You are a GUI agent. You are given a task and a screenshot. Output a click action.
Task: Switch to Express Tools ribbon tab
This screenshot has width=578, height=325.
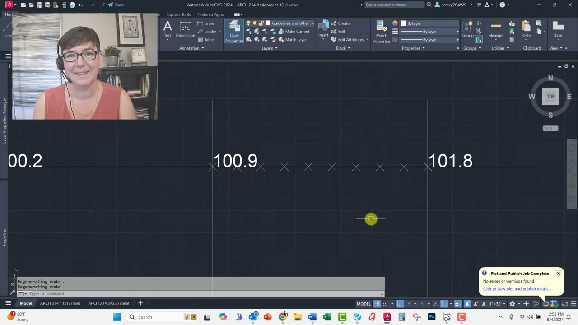click(179, 14)
